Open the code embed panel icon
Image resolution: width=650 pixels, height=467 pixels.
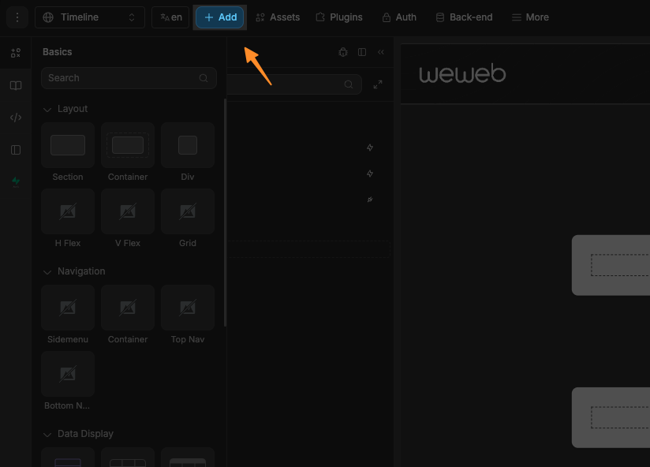pyautogui.click(x=16, y=117)
